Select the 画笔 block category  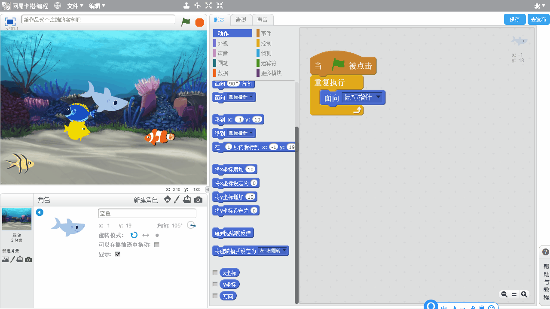[232, 63]
